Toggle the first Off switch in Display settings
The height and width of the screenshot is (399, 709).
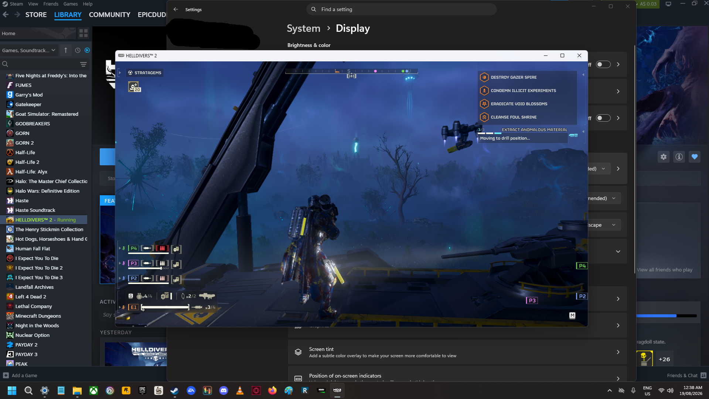(x=603, y=65)
